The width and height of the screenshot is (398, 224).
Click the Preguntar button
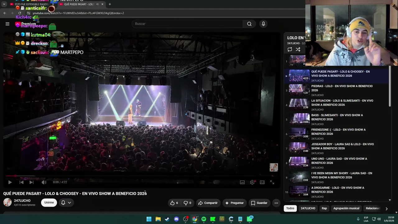click(x=234, y=203)
